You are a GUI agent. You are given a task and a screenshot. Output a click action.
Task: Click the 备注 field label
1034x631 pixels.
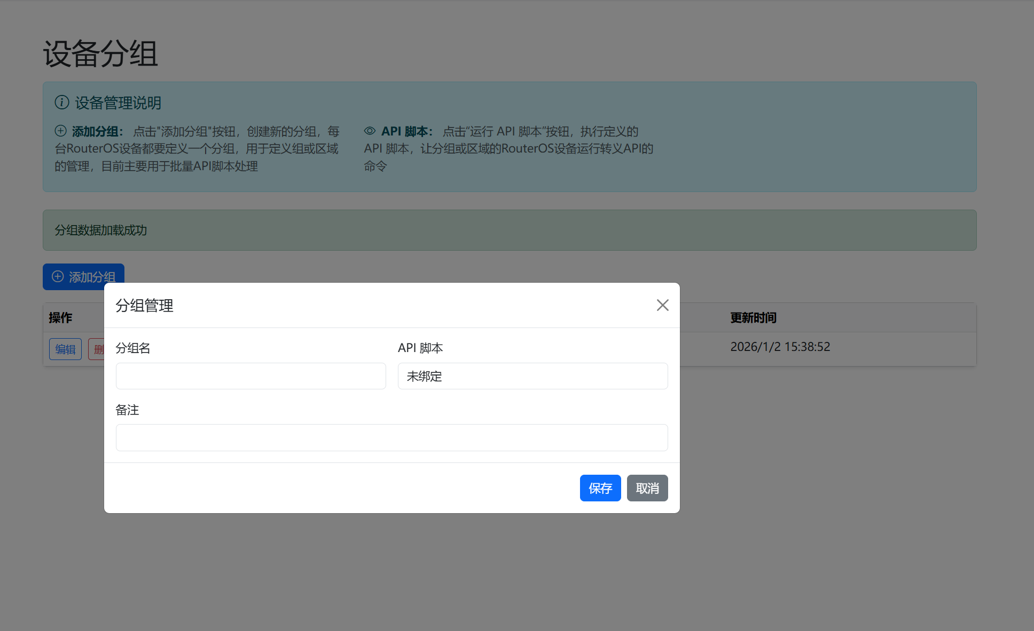coord(127,410)
